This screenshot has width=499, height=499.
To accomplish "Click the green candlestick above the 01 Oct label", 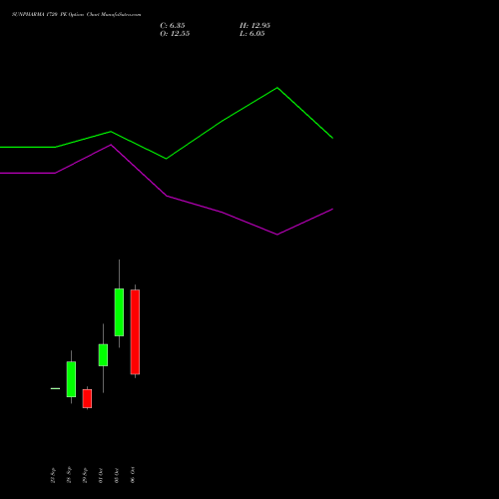I will (x=103, y=355).
